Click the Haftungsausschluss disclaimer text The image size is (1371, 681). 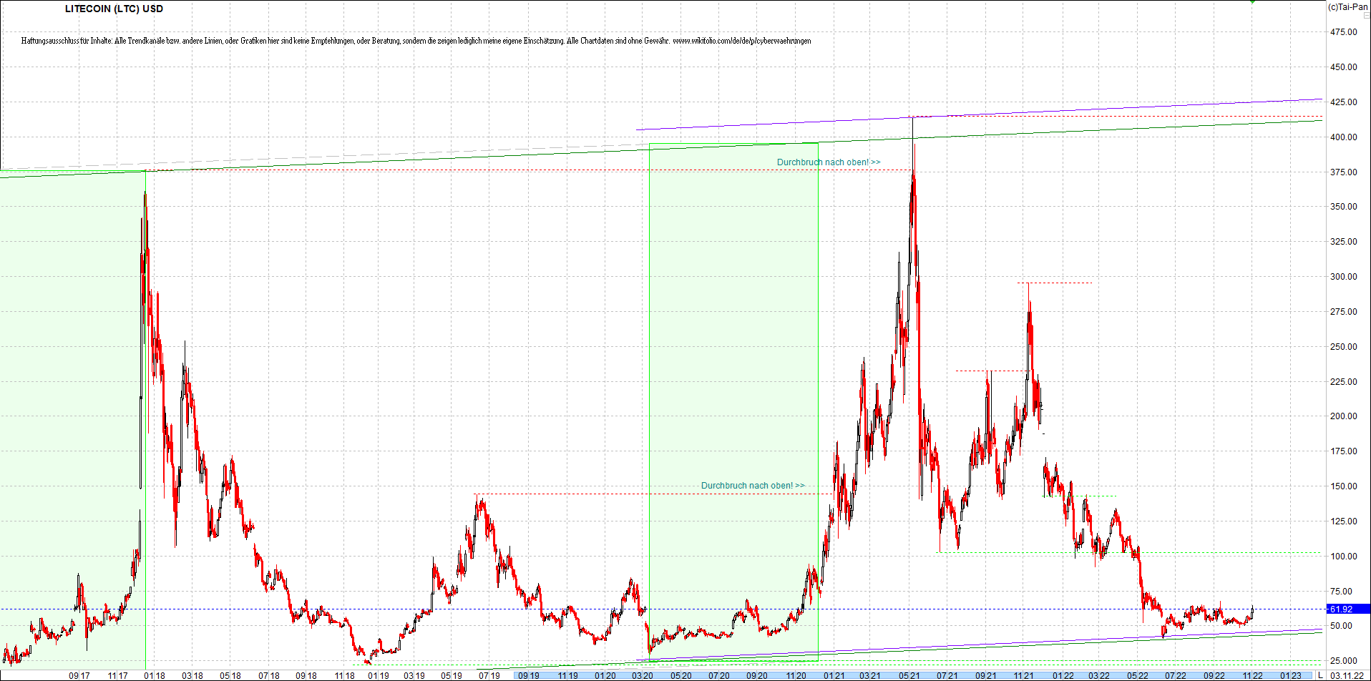[416, 41]
